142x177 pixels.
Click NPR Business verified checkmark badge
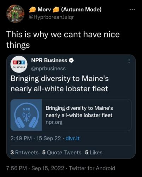(x=71, y=61)
